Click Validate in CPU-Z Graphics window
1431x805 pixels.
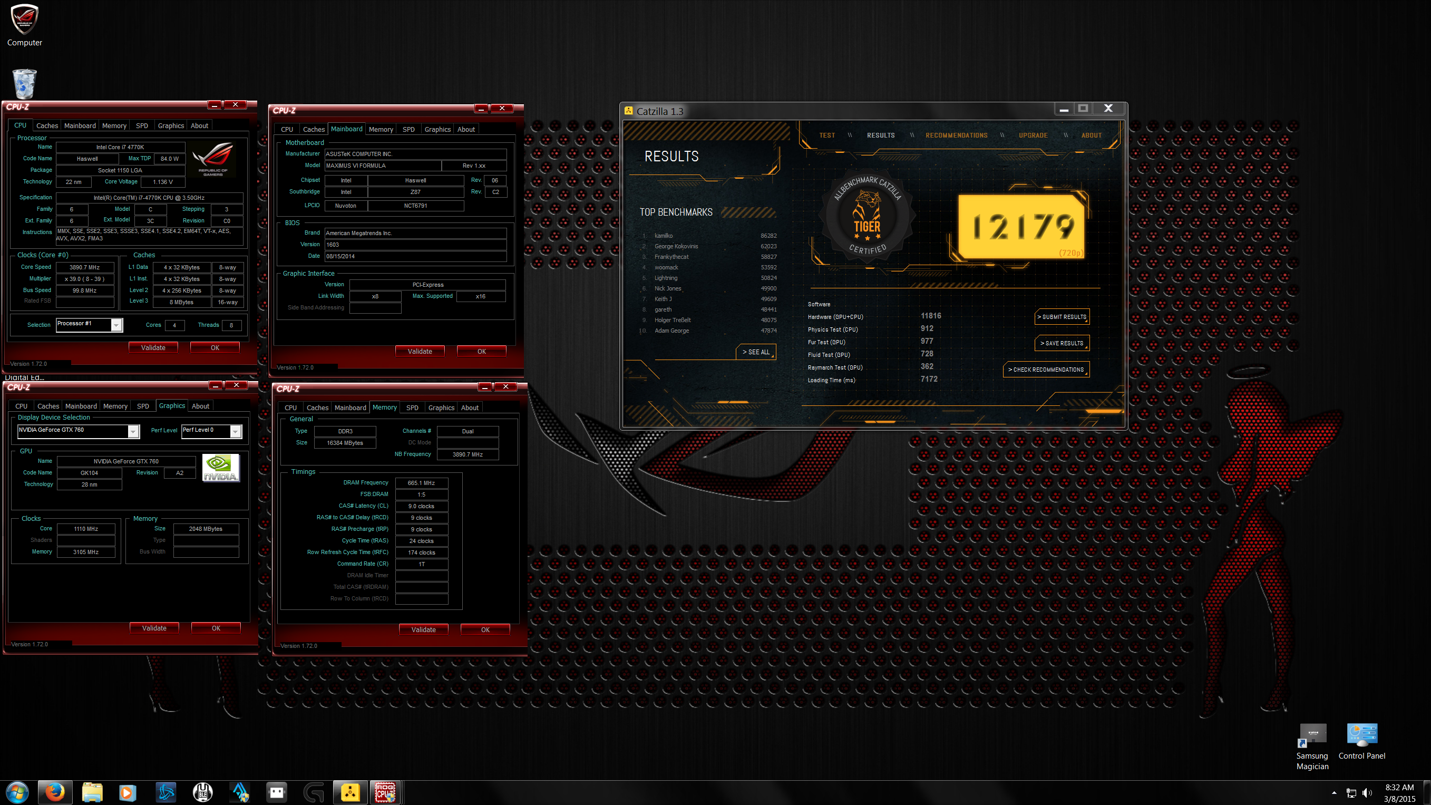[x=154, y=628]
